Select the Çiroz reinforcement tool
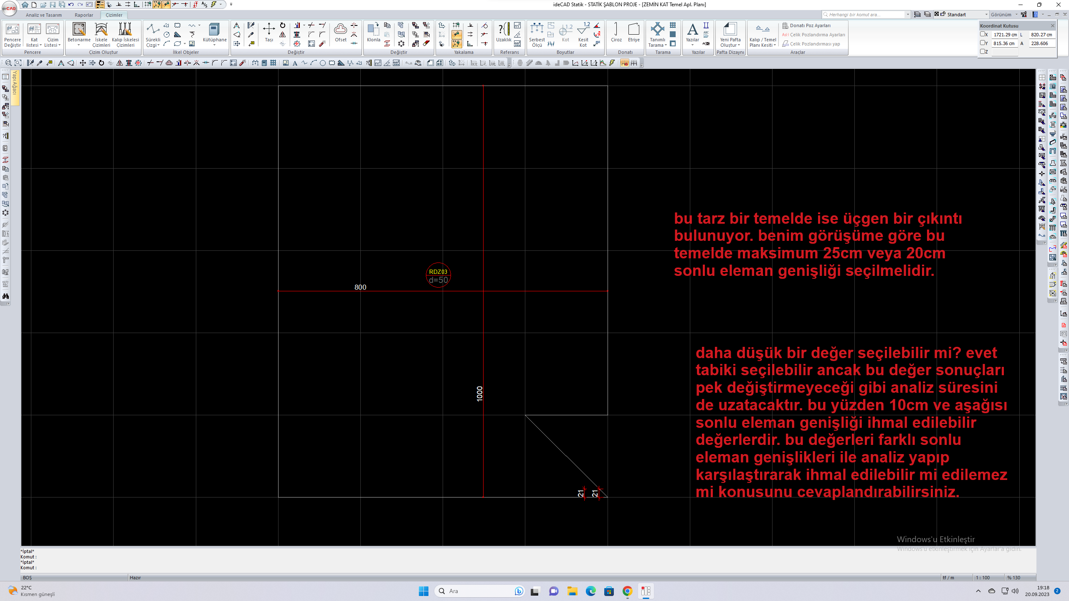Viewport: 1069px width, 601px height. 616,33
